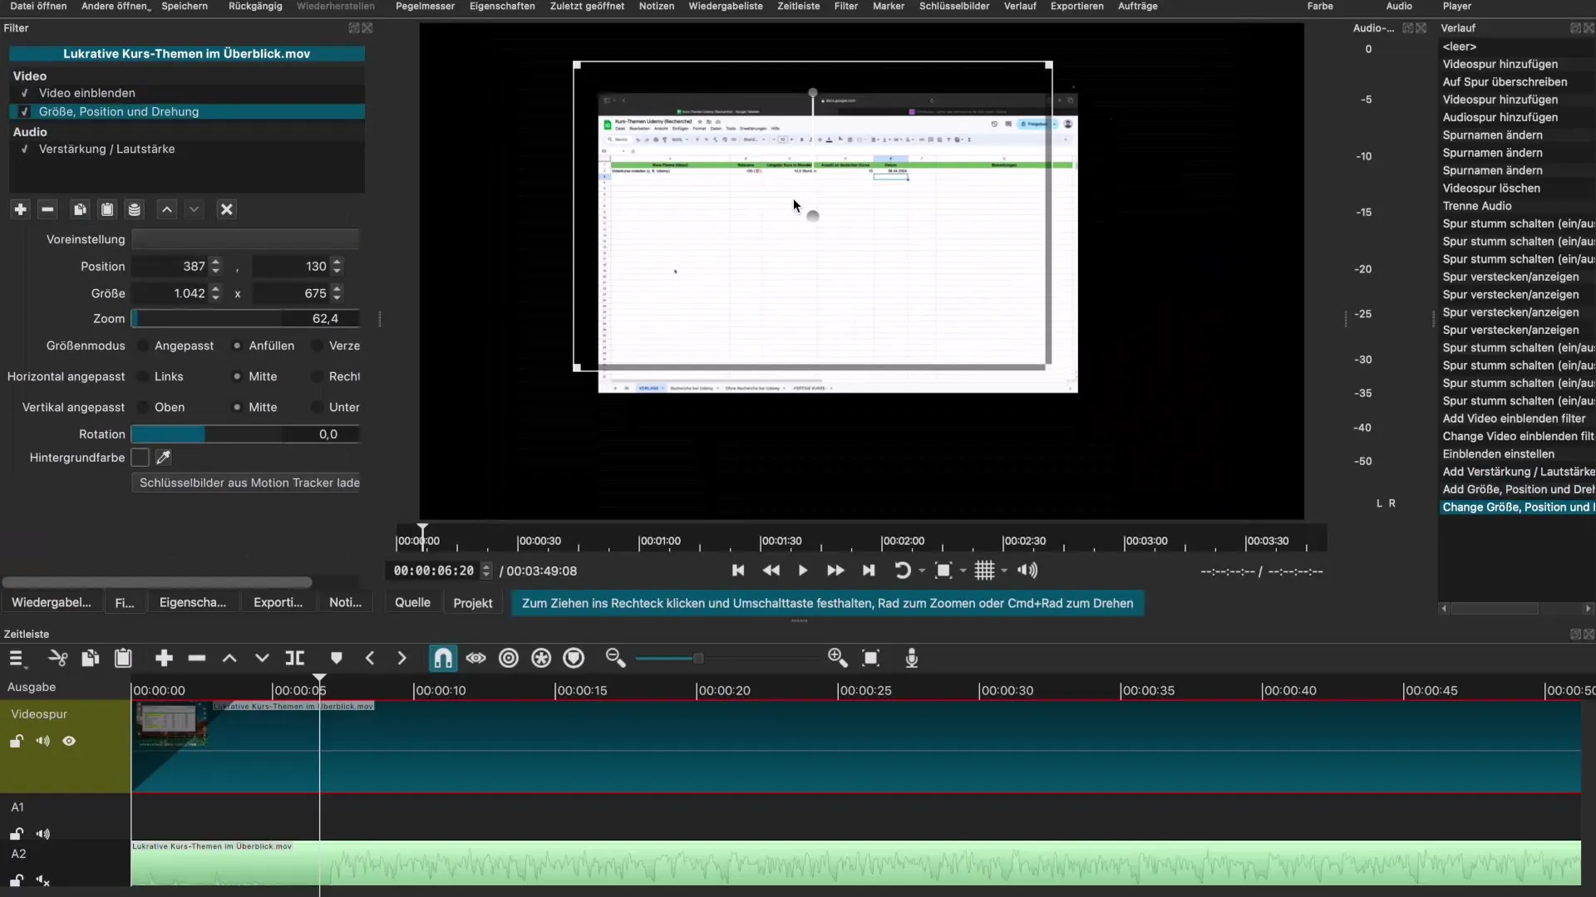
Task: Open player volume control
Action: (x=1027, y=571)
